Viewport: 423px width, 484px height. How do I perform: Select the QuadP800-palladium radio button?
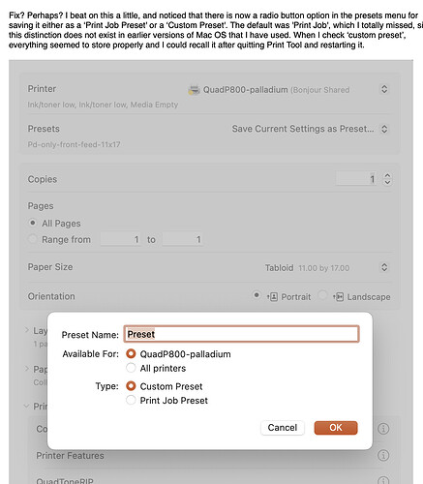tap(131, 353)
